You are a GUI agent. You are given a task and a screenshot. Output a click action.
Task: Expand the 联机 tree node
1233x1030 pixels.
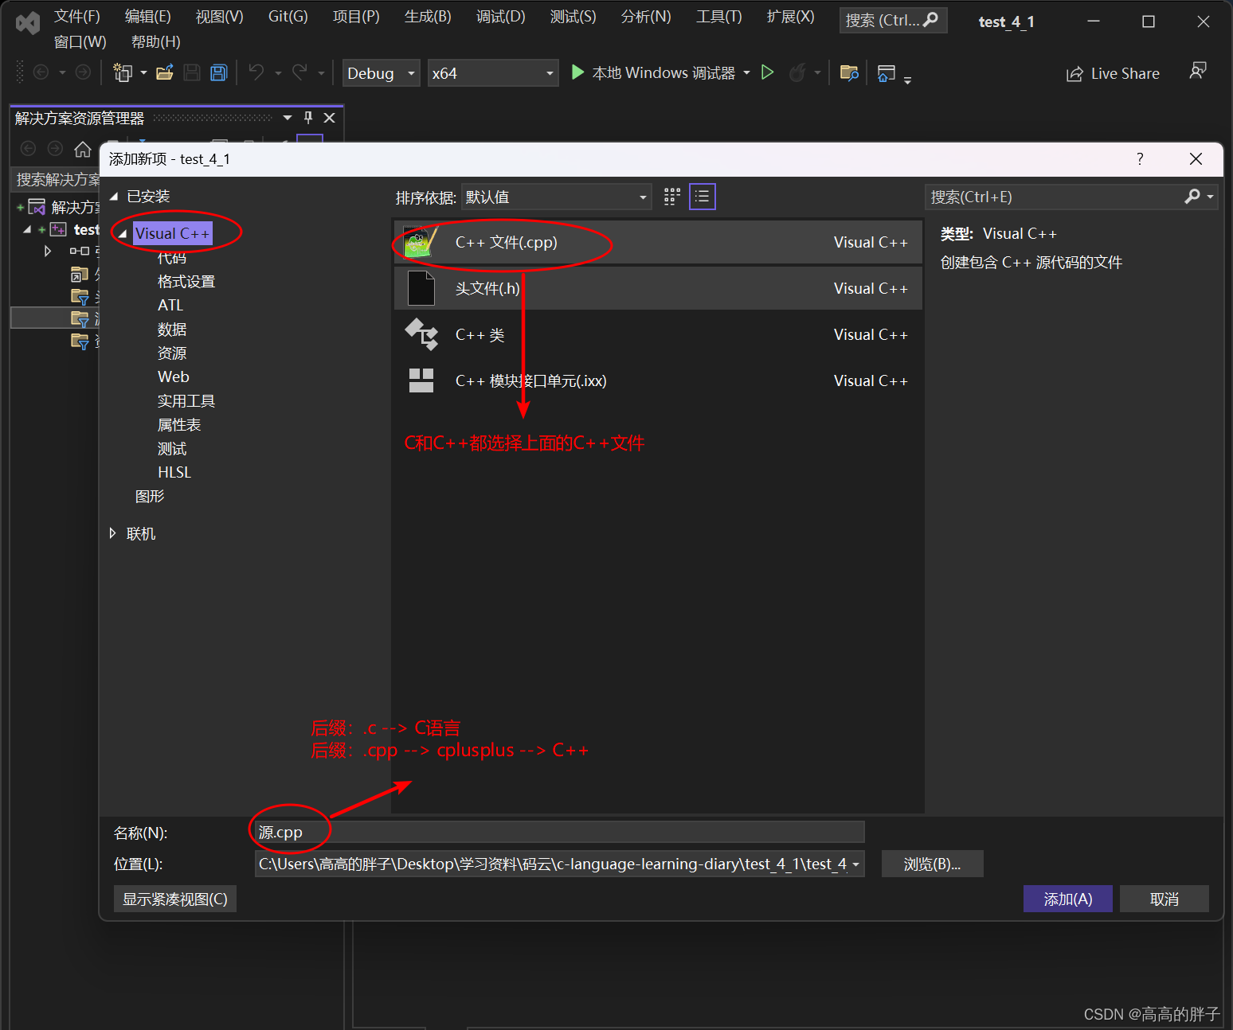point(113,533)
